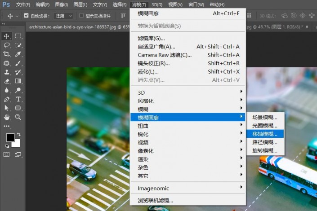Collapse the toolbox with double-arrow icon

click(x=4, y=24)
